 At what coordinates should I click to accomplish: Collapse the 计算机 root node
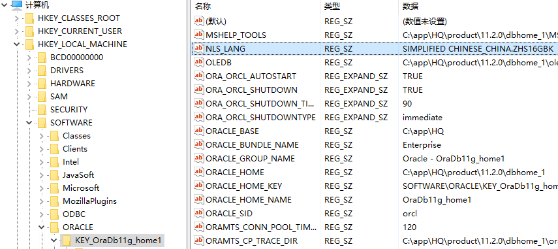(x=5, y=5)
